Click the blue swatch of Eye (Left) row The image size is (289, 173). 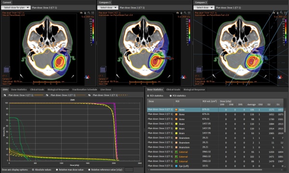point(176,166)
